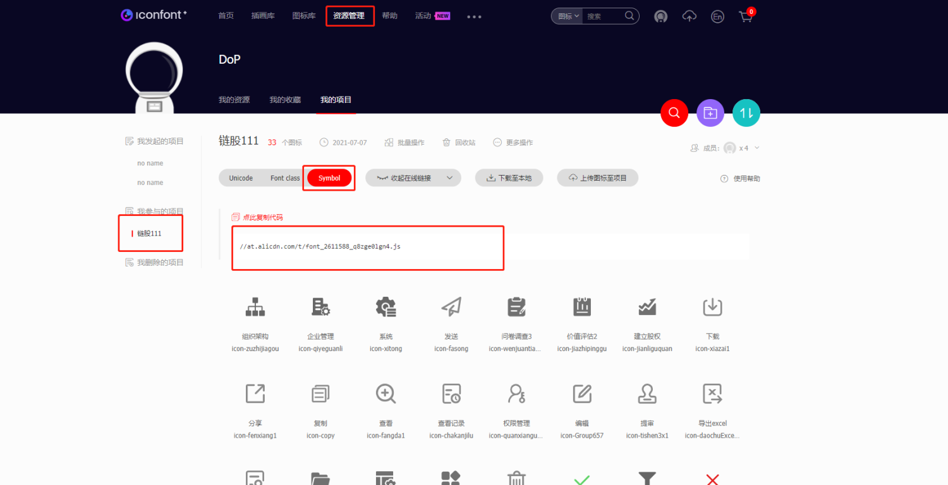This screenshot has height=485, width=948.
Task: Click the cloud upload icon in header
Action: (x=690, y=16)
